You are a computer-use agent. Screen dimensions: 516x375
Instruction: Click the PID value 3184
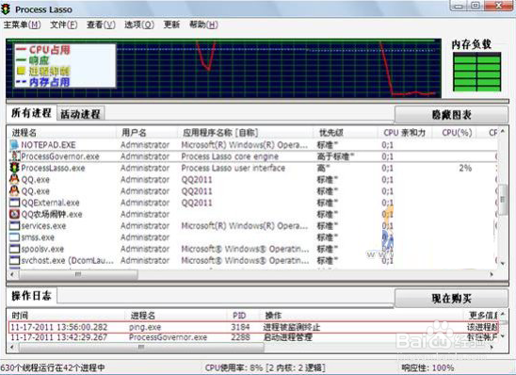click(x=240, y=327)
